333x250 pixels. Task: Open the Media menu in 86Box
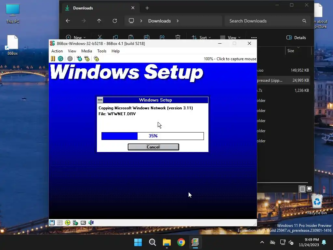pos(87,51)
